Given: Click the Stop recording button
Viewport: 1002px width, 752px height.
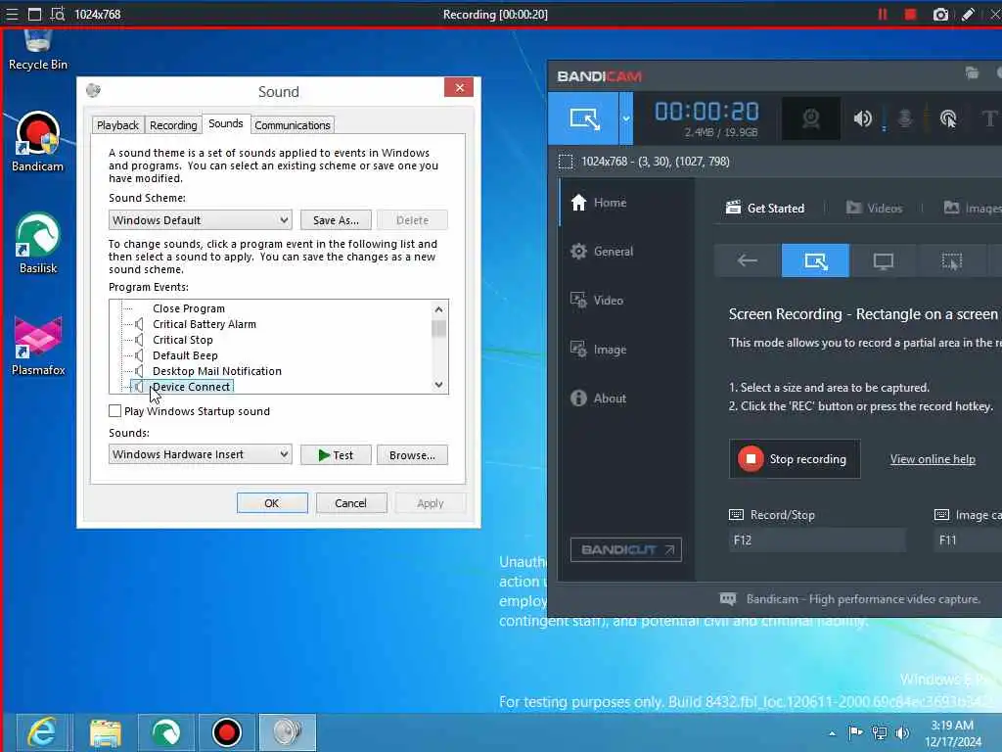Looking at the screenshot, I should coord(795,459).
